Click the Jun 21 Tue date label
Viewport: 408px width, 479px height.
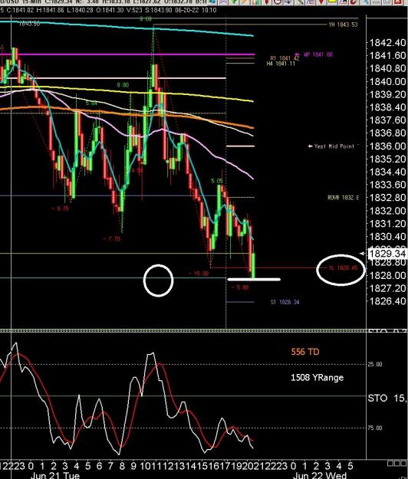click(x=55, y=475)
